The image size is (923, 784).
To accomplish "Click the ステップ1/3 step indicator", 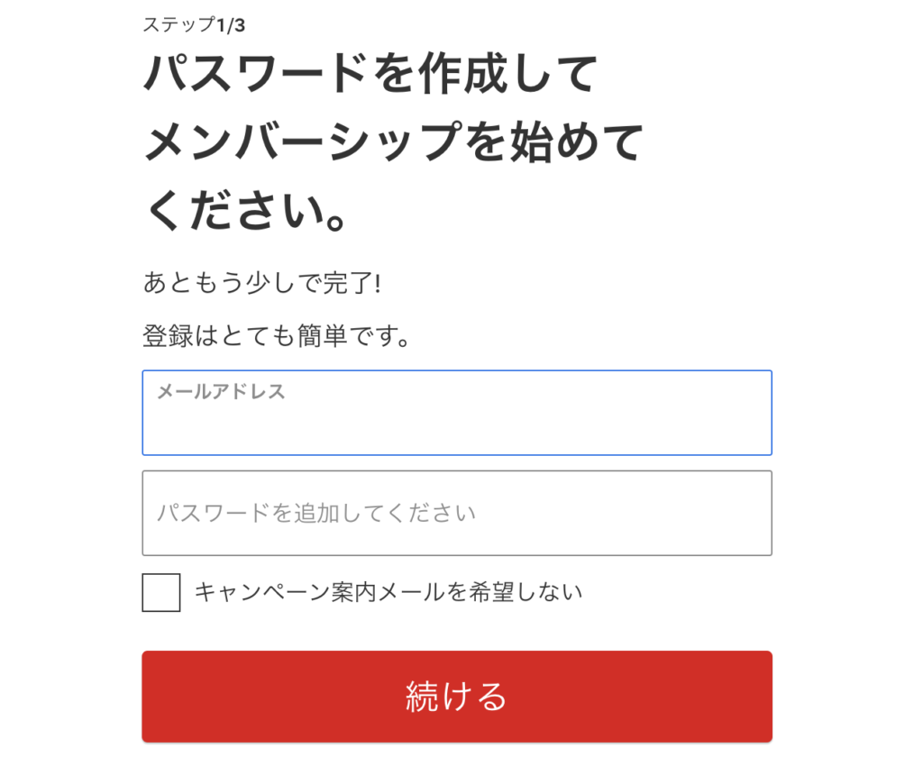I will pos(194,24).
